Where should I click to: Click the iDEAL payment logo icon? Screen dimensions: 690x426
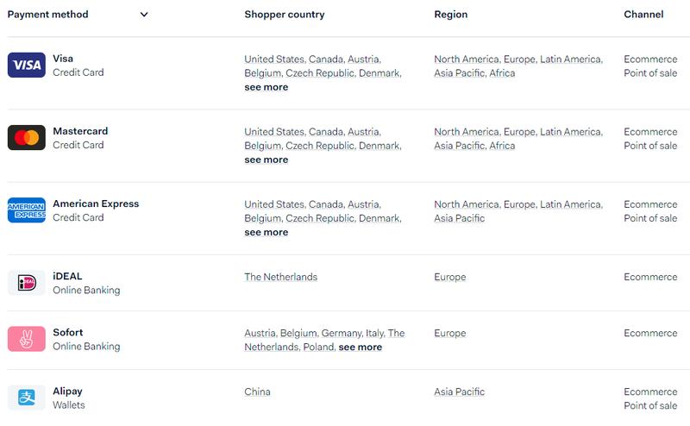(x=26, y=283)
